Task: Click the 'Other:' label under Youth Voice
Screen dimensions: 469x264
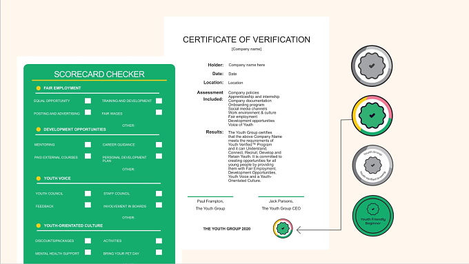Action: click(x=128, y=218)
